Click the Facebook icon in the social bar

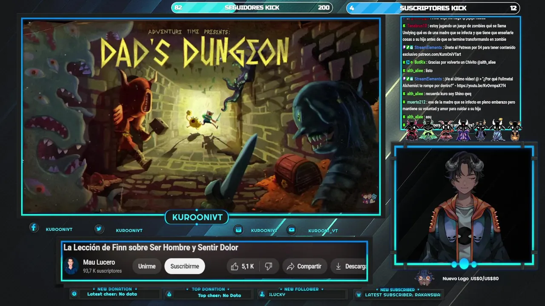[34, 228]
